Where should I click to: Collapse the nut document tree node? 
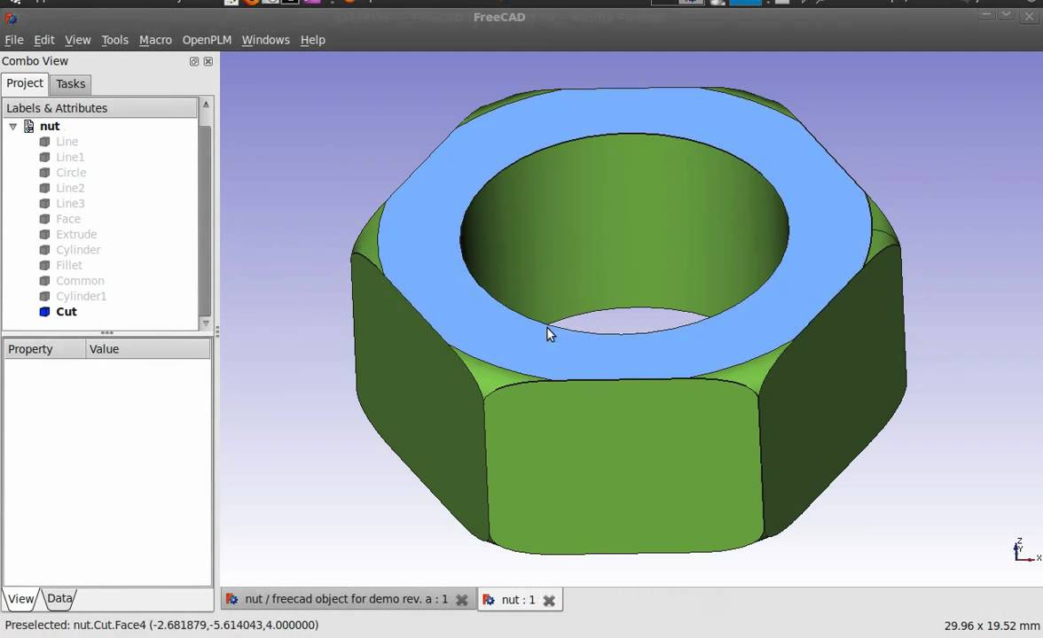point(13,127)
